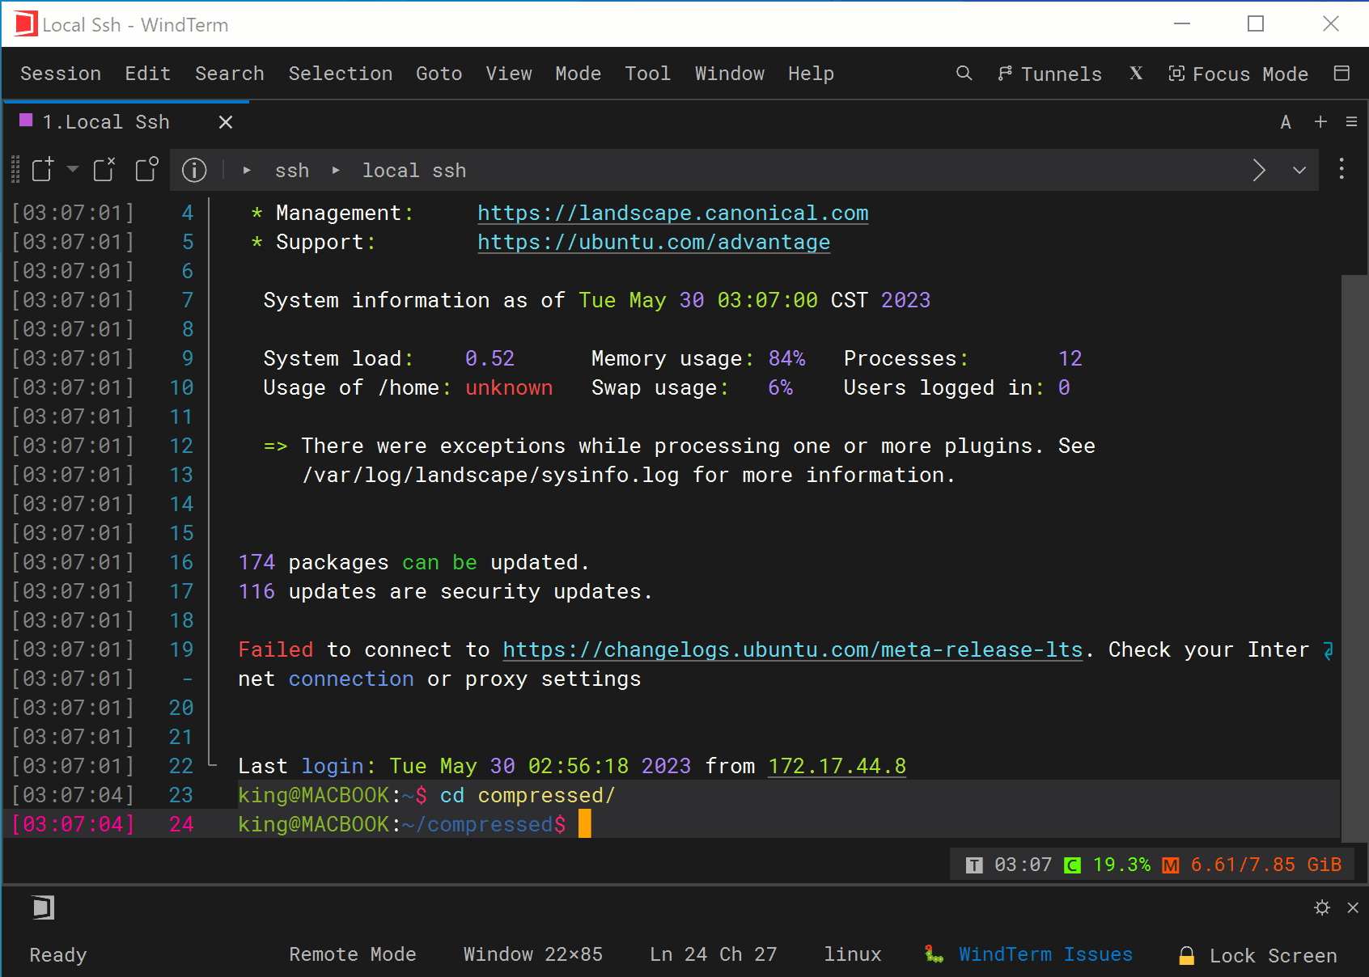Click the terminal prompt input line
Viewport: 1369px width, 977px height.
(788, 825)
